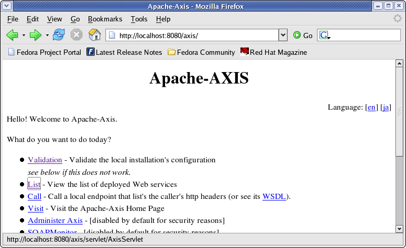Open the Go menu
This screenshot has height=248, width=406.
75,19
